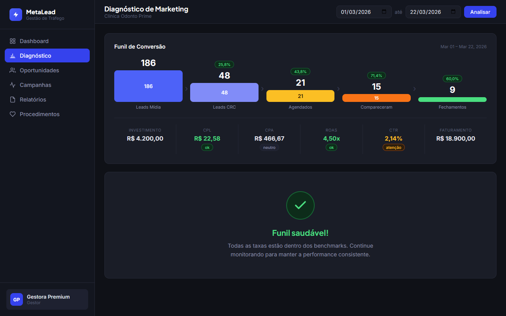Click the Relatórios document icon
Viewport: 506px width, 316px height.
(x=13, y=100)
